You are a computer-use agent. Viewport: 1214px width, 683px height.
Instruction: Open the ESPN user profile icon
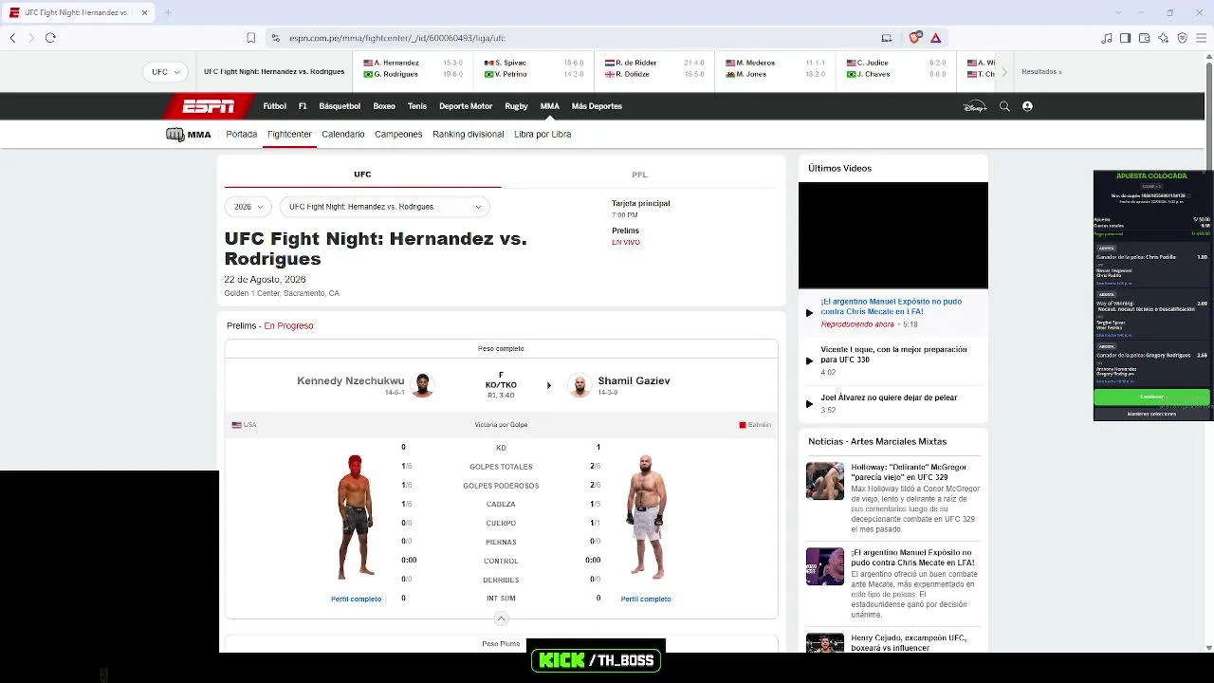[1027, 106]
